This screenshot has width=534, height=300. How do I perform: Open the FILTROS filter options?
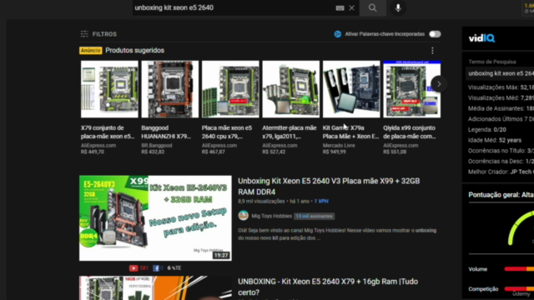click(98, 34)
